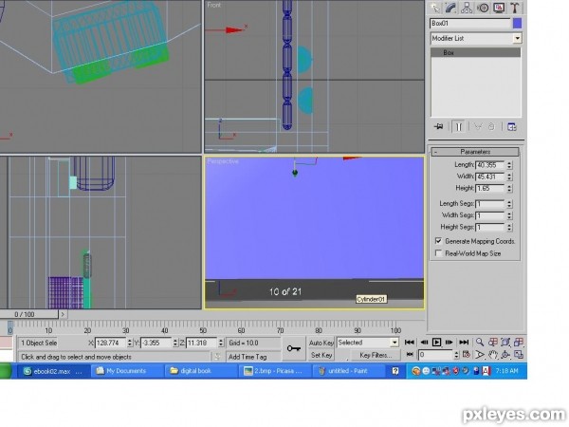Play the animation
The height and width of the screenshot is (427, 569).
pos(436,342)
